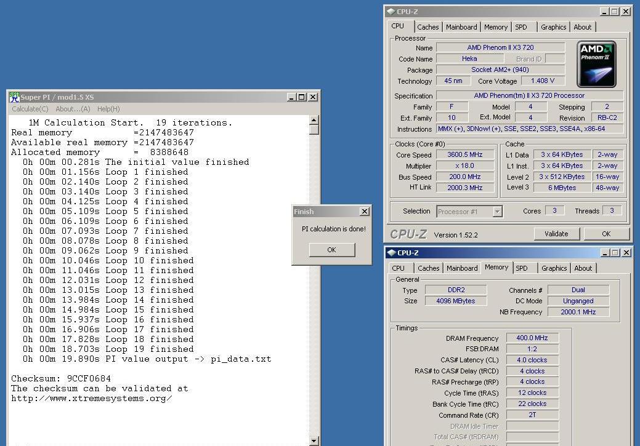The image size is (640, 446).
Task: Click the Super PI title bar icon
Action: tap(14, 97)
